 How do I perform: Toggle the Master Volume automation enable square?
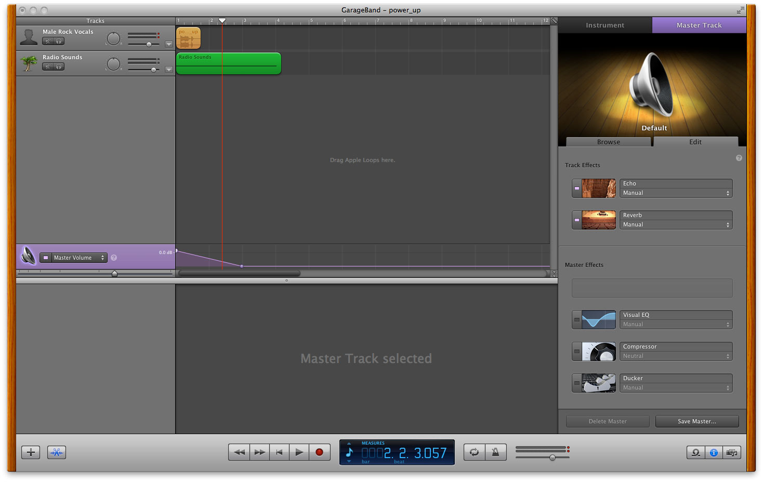(46, 258)
